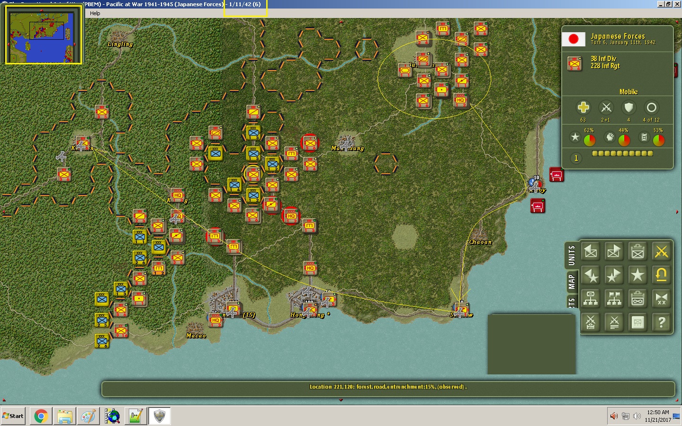Switch to the MAP tab

[572, 282]
